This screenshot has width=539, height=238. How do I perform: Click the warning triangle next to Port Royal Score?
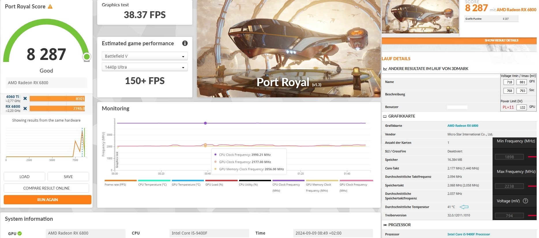[50, 6]
